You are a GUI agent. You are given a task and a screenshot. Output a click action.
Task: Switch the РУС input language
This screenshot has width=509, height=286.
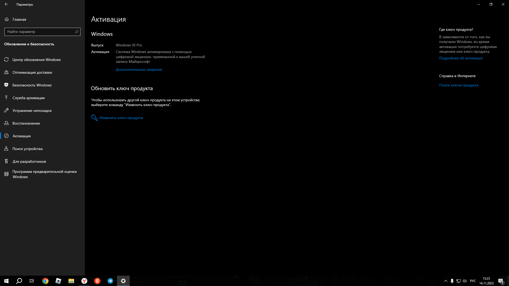click(473, 281)
